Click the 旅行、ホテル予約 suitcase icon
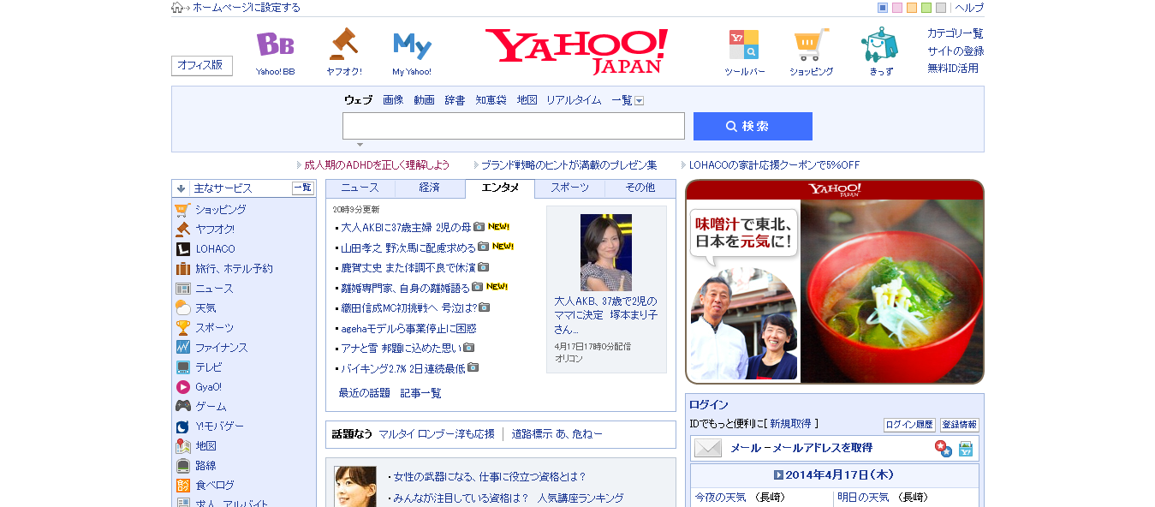This screenshot has width=1155, height=507. click(182, 269)
